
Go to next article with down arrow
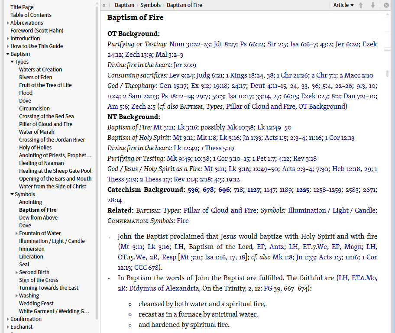tap(373, 5)
